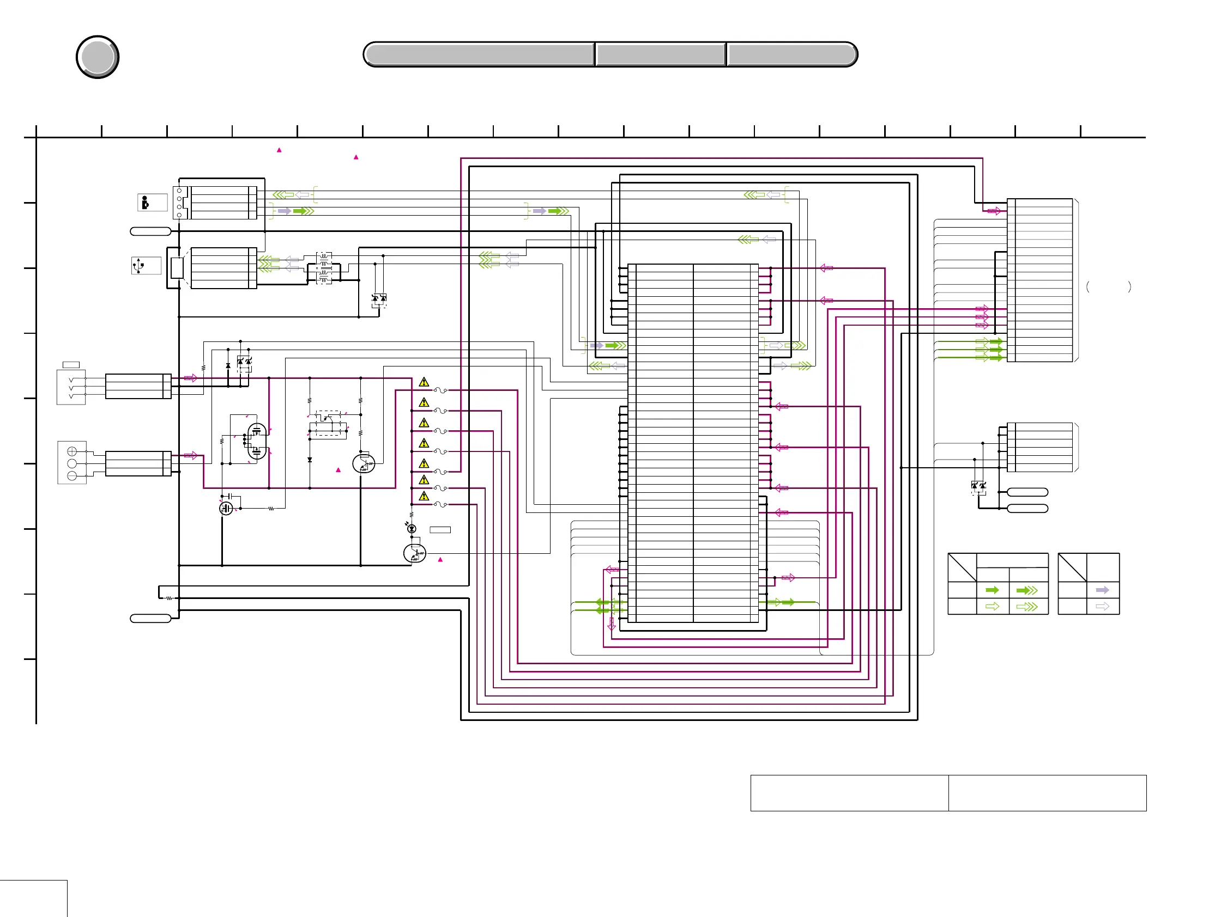Click the left cell of the empty bottom table
This screenshot has height=917, width=1221.
coord(849,793)
